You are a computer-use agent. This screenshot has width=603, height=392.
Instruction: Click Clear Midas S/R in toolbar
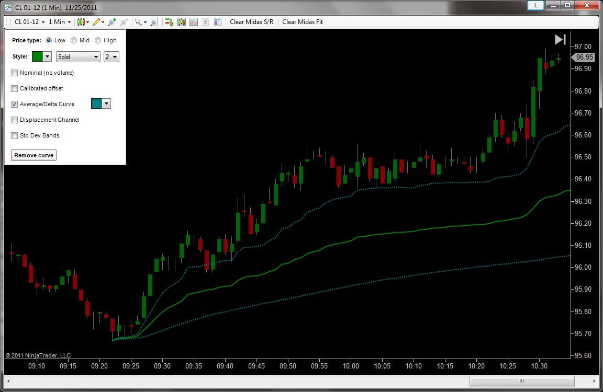251,22
